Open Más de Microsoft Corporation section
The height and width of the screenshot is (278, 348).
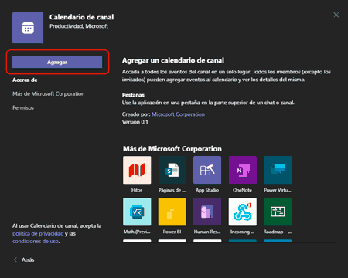click(49, 93)
